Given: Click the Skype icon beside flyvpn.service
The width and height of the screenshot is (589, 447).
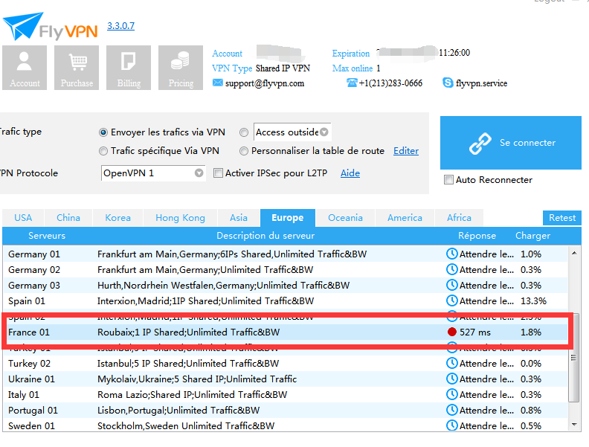Looking at the screenshot, I should click(x=448, y=83).
